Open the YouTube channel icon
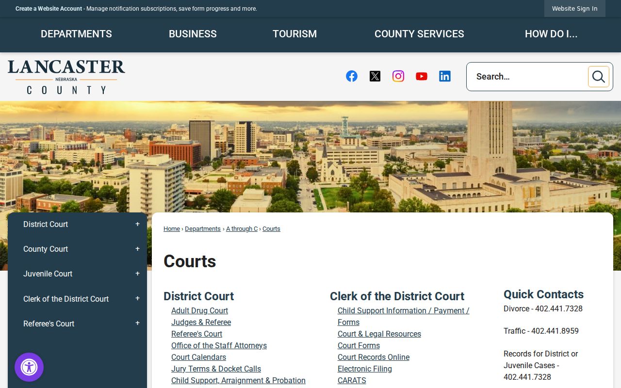This screenshot has width=621, height=388. click(x=422, y=76)
